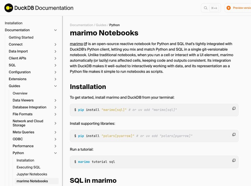Click the SQL in marimo heading
Screen dimensions: 251x186
point(93,180)
